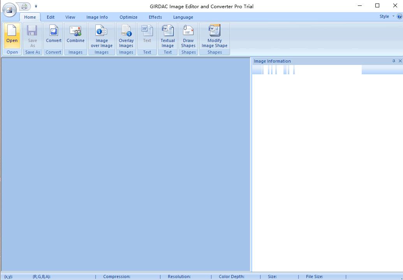Viewport: 403px width, 280px height.
Task: Open the Effects tab
Action: pyautogui.click(x=155, y=17)
